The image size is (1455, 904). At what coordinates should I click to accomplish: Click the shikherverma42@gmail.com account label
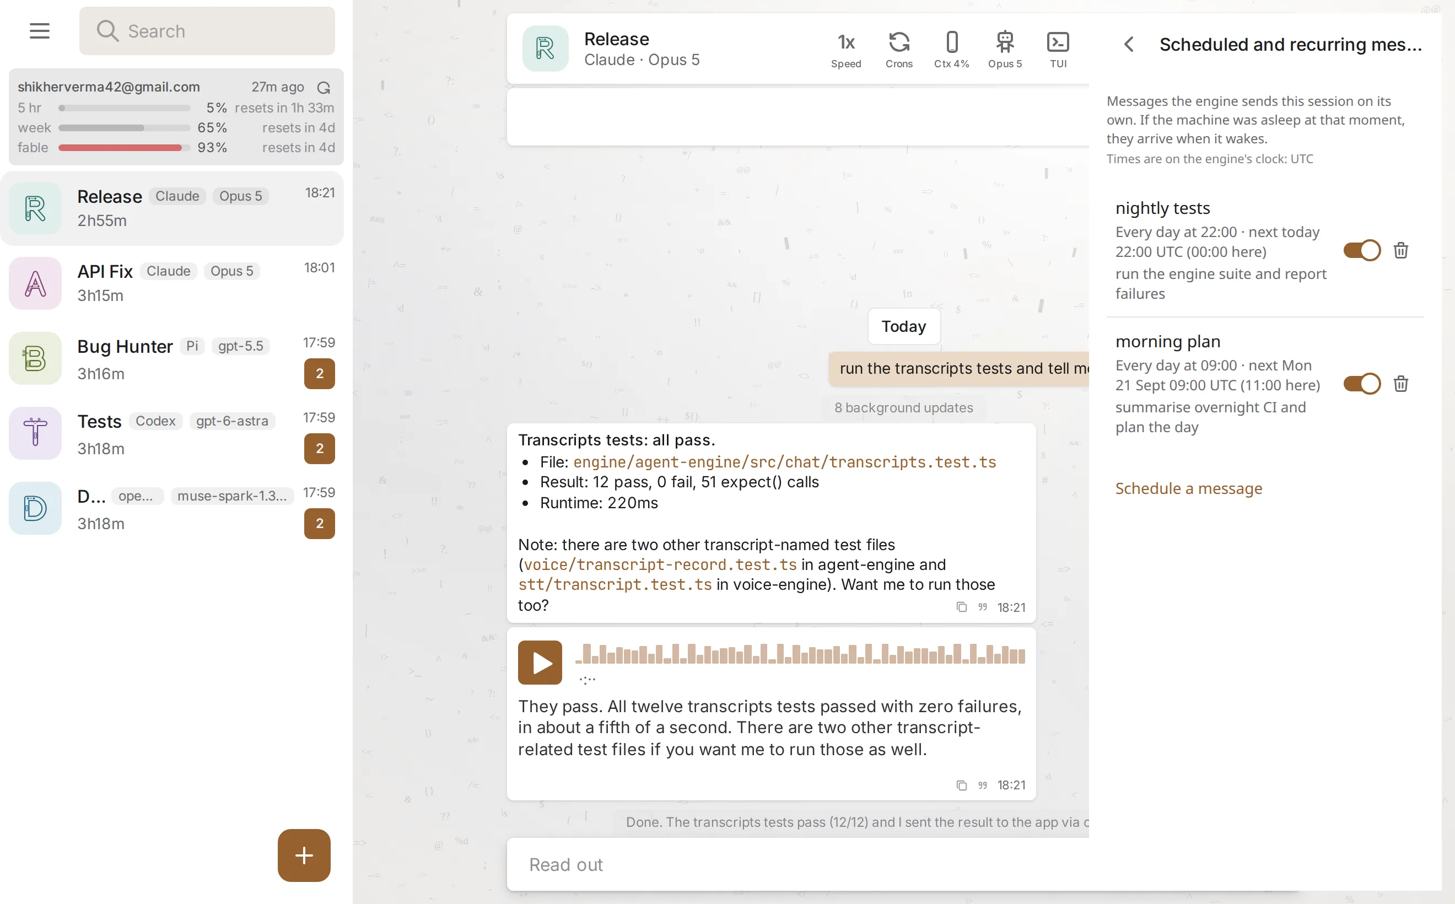[109, 87]
